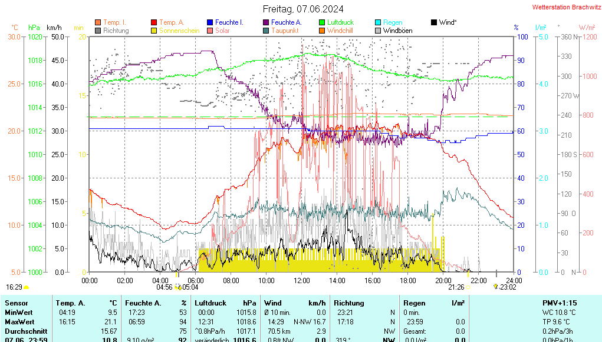Click the green Luftdruck legend square

(x=322, y=22)
